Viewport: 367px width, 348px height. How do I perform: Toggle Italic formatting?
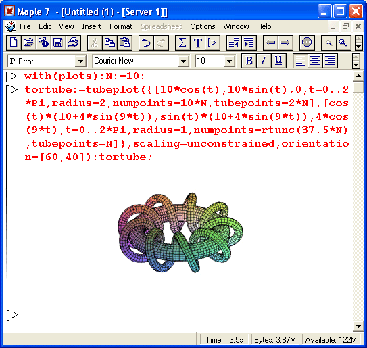(264, 61)
